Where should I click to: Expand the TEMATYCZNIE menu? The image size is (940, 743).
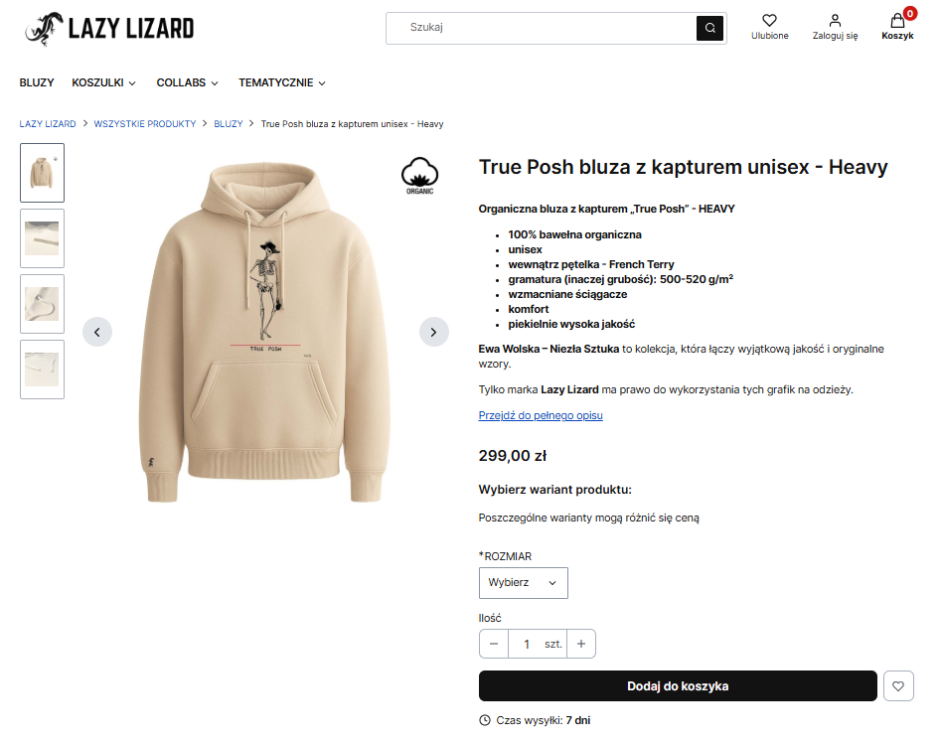(282, 82)
